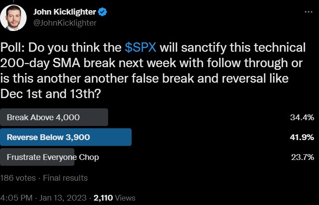Image resolution: width=319 pixels, height=205 pixels.
Task: Select the Frustrate Everyone Chop poll option
Action: [50, 157]
